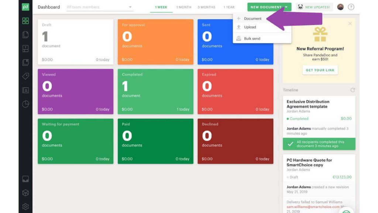378x213 pixels.
Task: Open the Templates icon in sidebar
Action: point(25,48)
